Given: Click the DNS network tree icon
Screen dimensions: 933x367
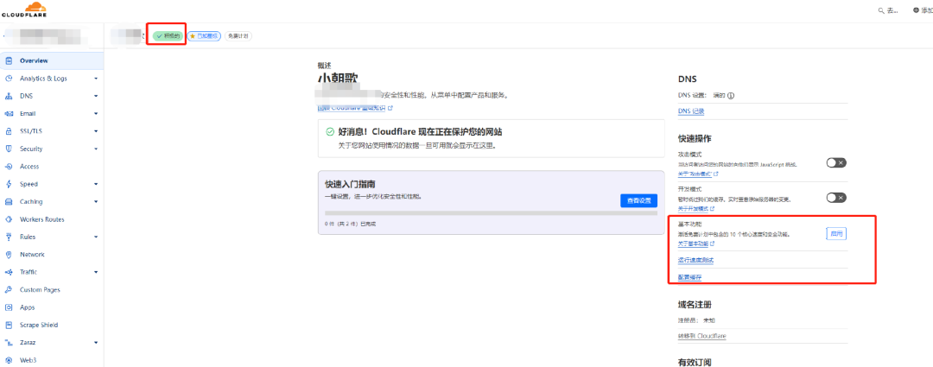Looking at the screenshot, I should 9,96.
